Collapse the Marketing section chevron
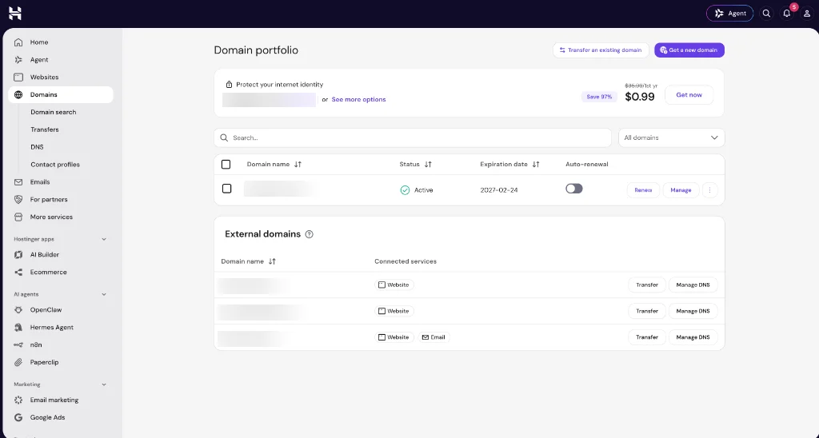 coord(103,384)
